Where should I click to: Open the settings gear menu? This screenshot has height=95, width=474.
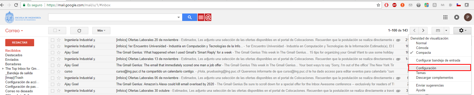[x=462, y=30]
